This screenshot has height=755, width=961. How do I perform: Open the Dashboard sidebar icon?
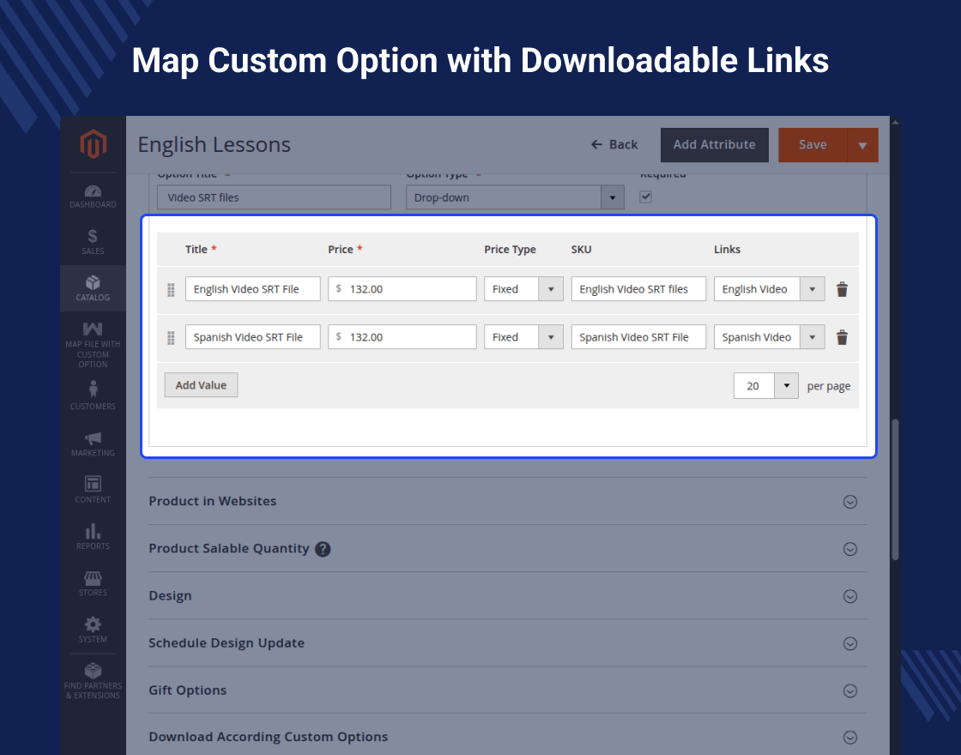(93, 196)
